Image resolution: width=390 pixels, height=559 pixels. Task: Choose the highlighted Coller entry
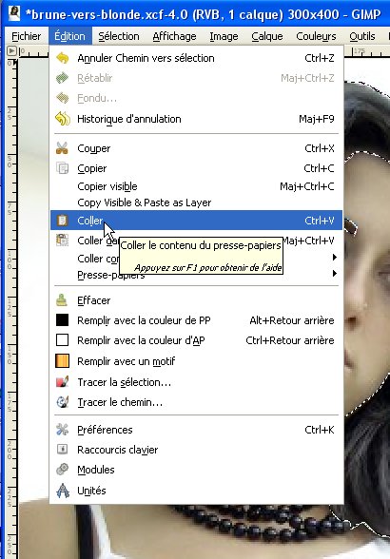click(197, 221)
